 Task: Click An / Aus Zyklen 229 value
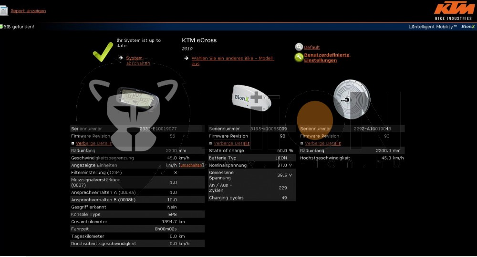283,188
